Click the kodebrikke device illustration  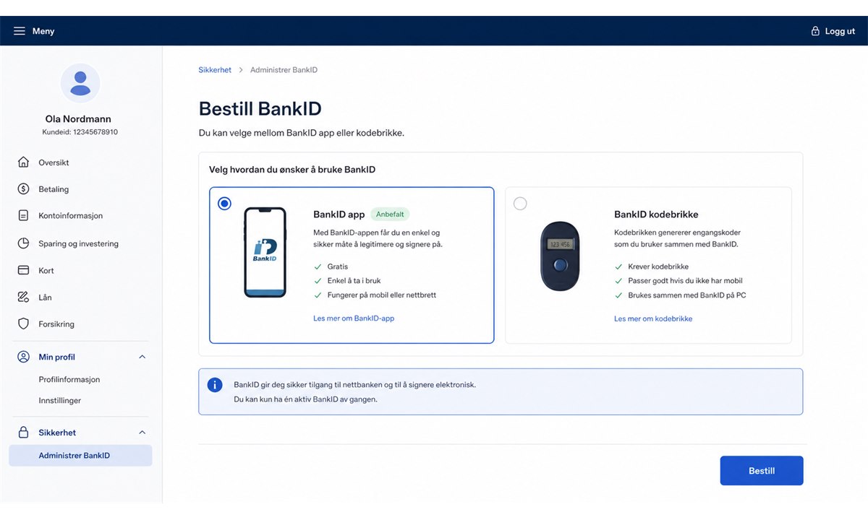point(560,256)
